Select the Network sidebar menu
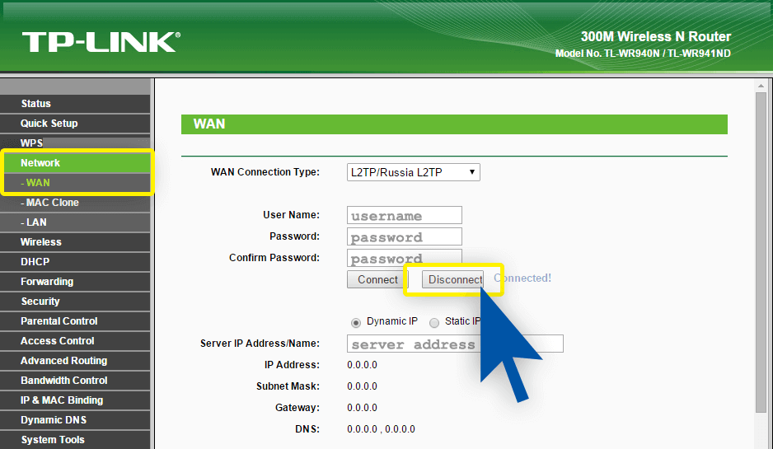The image size is (773, 449). tap(77, 162)
